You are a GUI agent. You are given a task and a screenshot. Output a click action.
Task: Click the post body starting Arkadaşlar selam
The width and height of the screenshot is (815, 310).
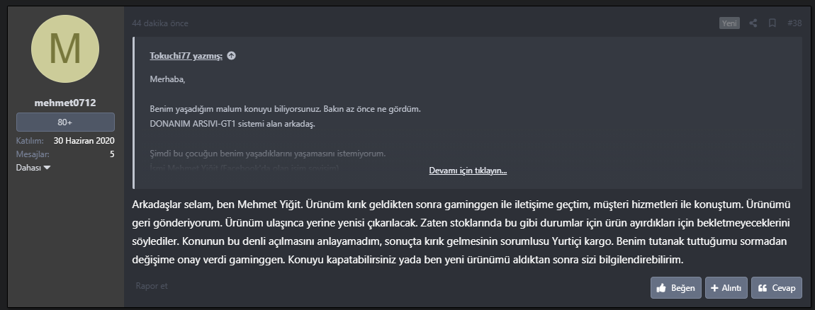[x=461, y=232]
